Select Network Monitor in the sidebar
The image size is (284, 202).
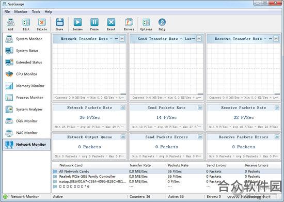coord(26,145)
